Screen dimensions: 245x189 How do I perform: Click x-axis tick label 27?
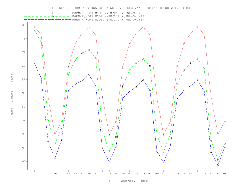(96, 174)
